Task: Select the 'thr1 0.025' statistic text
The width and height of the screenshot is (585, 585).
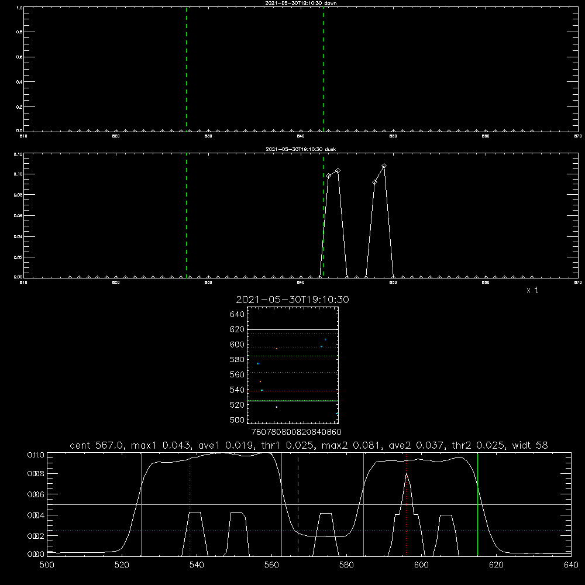Action: (x=287, y=445)
